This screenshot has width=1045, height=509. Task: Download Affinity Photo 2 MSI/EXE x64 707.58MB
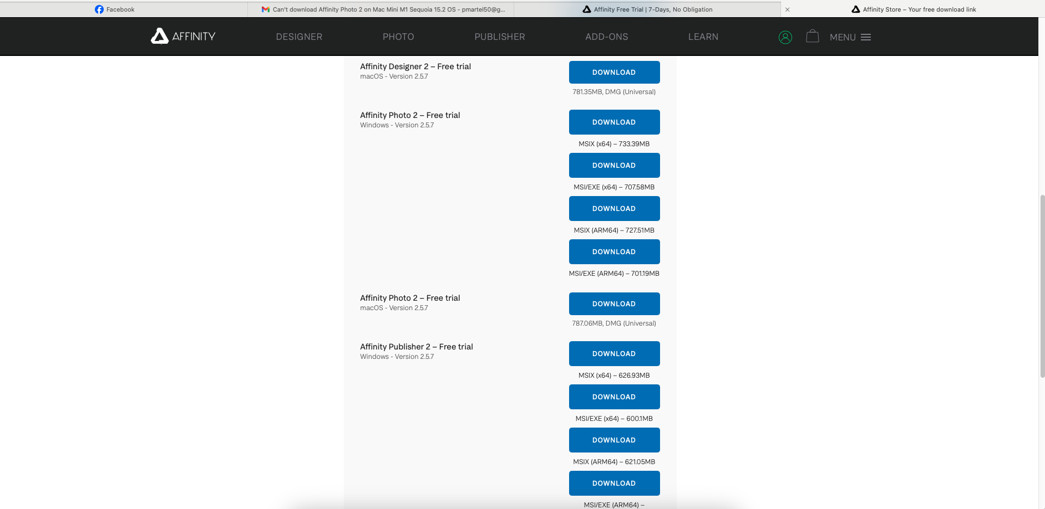pos(614,165)
